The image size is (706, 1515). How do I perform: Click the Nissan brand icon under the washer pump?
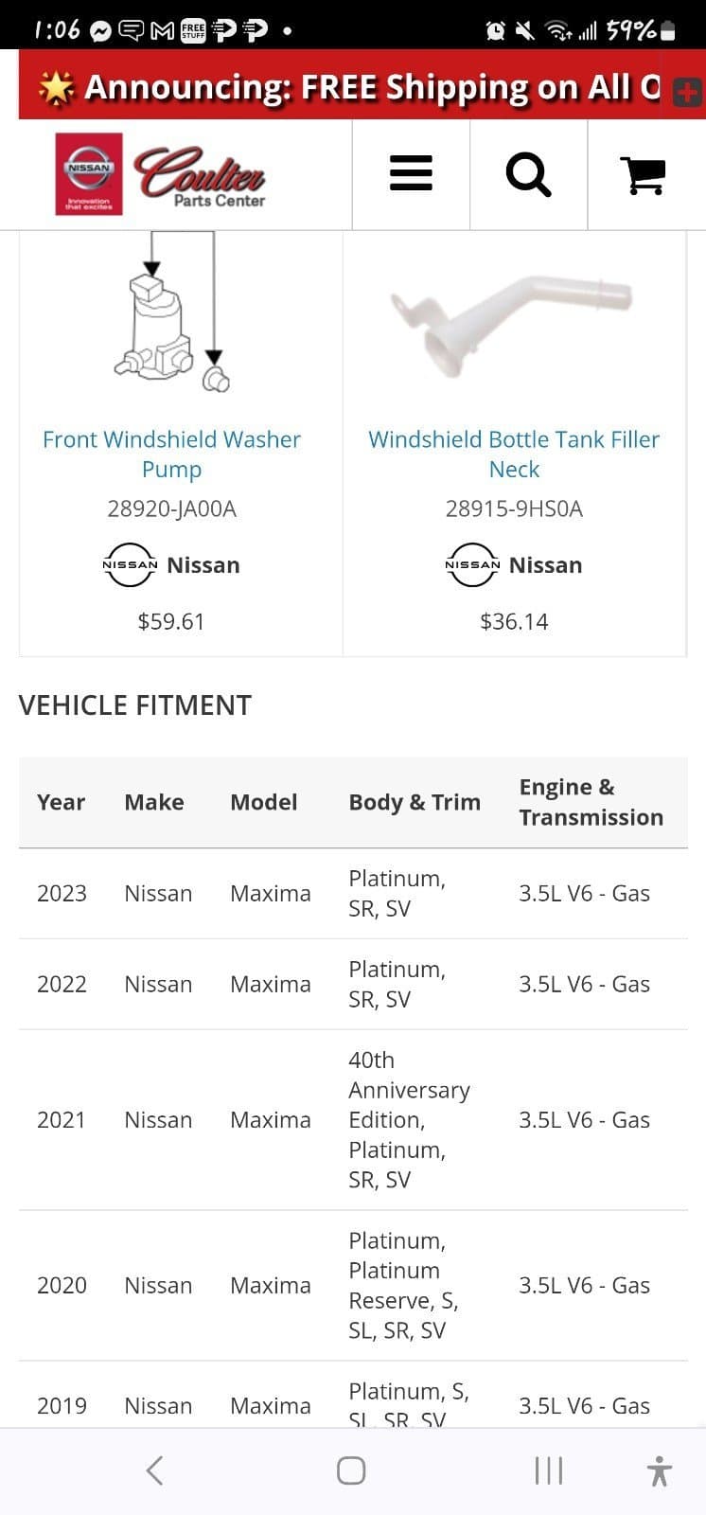point(130,564)
